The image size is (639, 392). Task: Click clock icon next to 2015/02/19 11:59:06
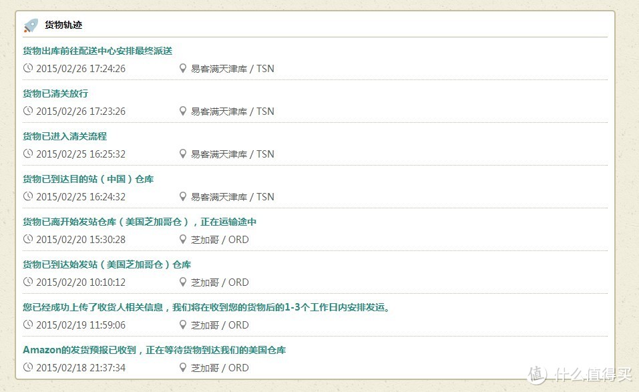click(28, 325)
